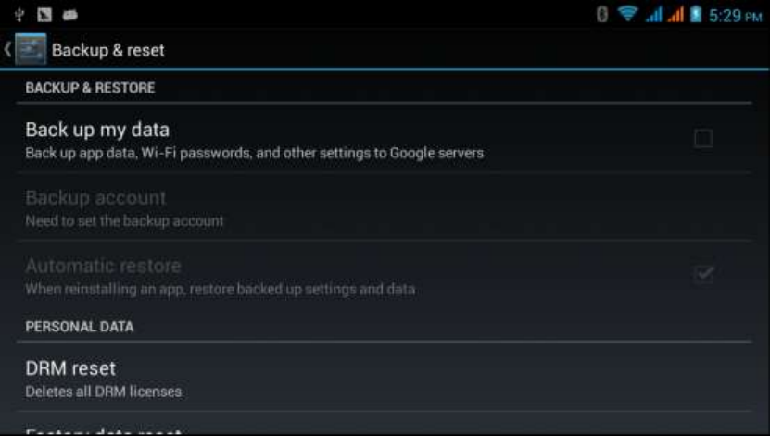Viewport: 770px width, 436px height.
Task: Toggle the Automatic restore checkbox
Action: tap(703, 274)
